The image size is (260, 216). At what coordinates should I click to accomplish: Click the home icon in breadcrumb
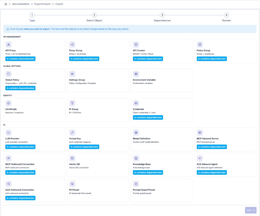click(x=6, y=4)
